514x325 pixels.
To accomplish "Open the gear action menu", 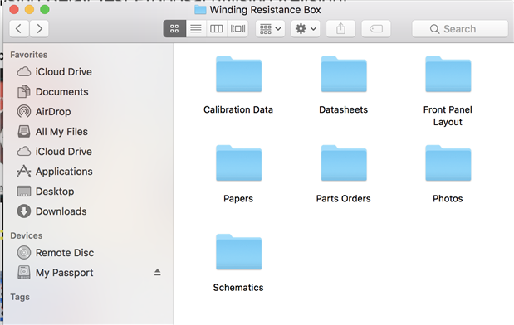I will tap(306, 29).
